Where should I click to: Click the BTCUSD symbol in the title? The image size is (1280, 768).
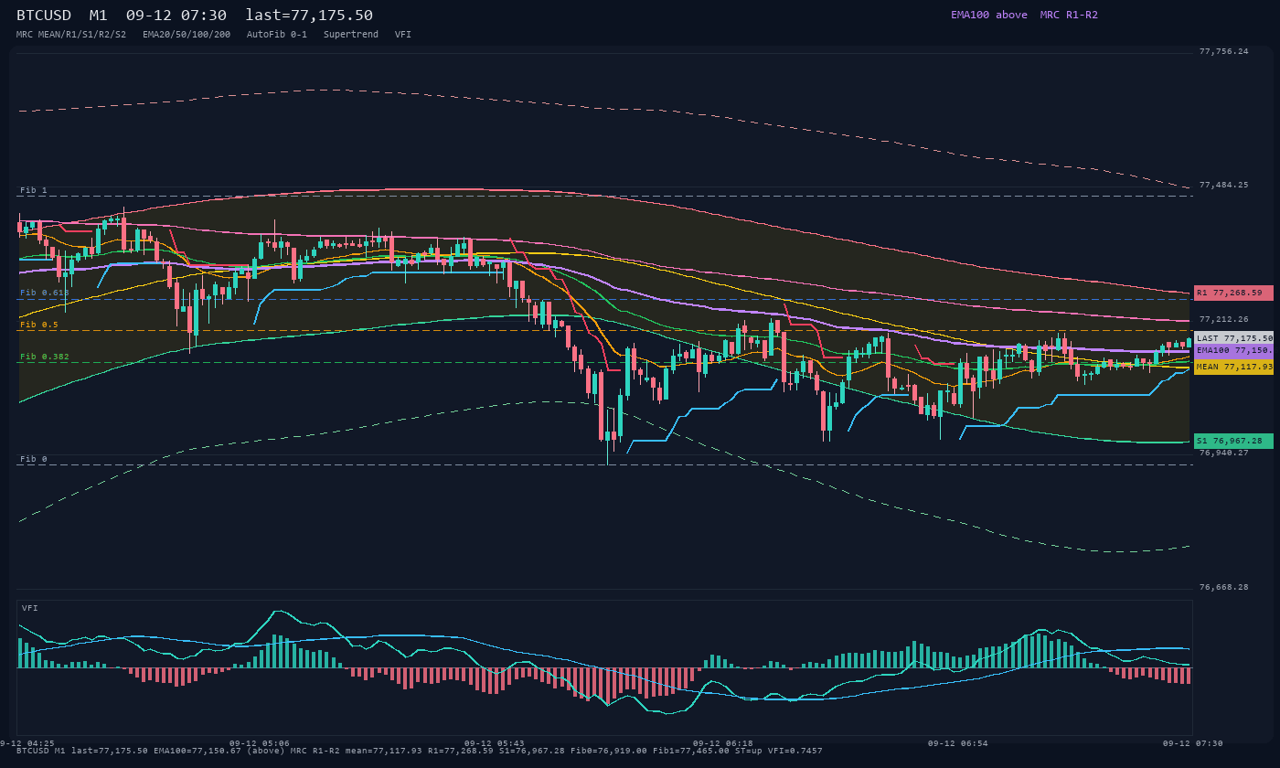click(45, 15)
